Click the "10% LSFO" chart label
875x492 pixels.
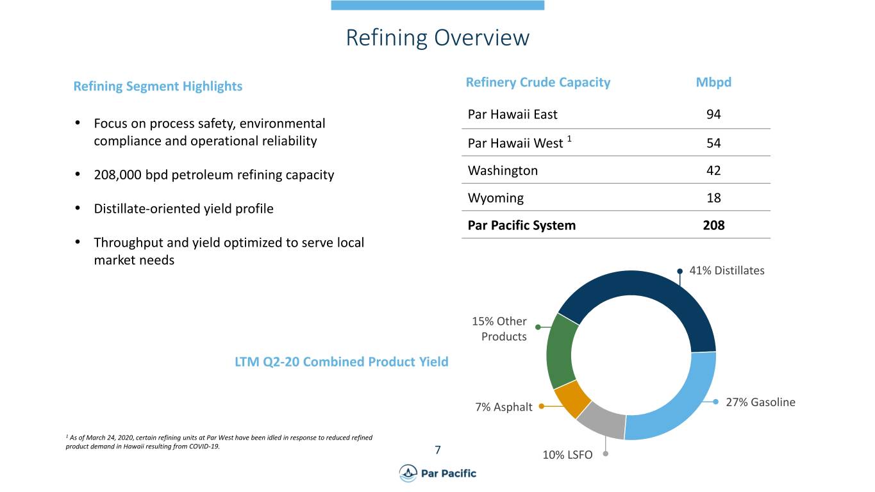coord(567,455)
